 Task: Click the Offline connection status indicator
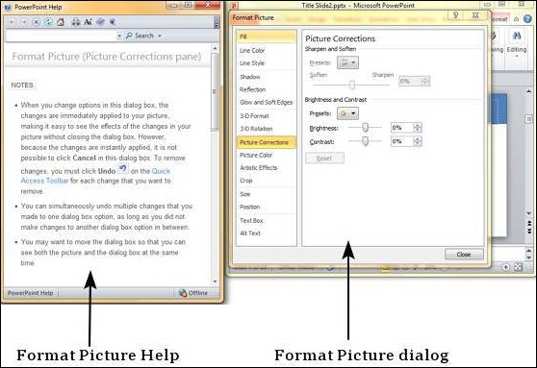[193, 293]
